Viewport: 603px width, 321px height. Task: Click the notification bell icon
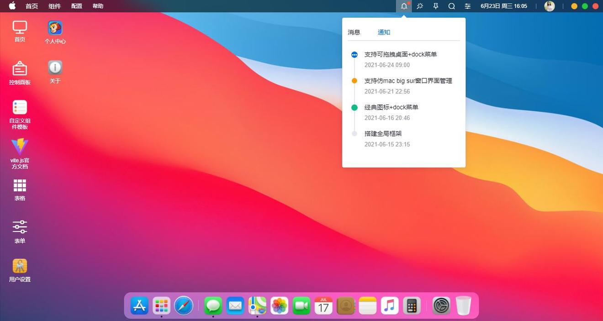click(404, 6)
